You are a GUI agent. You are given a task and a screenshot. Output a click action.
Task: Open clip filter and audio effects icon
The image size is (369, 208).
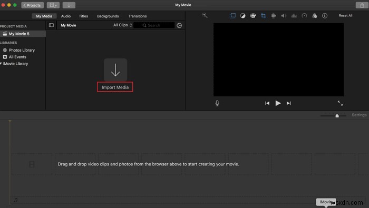coord(315,16)
